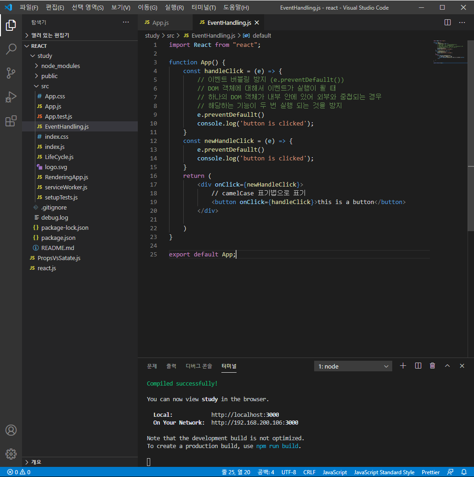Open the 이동(G) menu
The image size is (474, 477).
pyautogui.click(x=147, y=8)
